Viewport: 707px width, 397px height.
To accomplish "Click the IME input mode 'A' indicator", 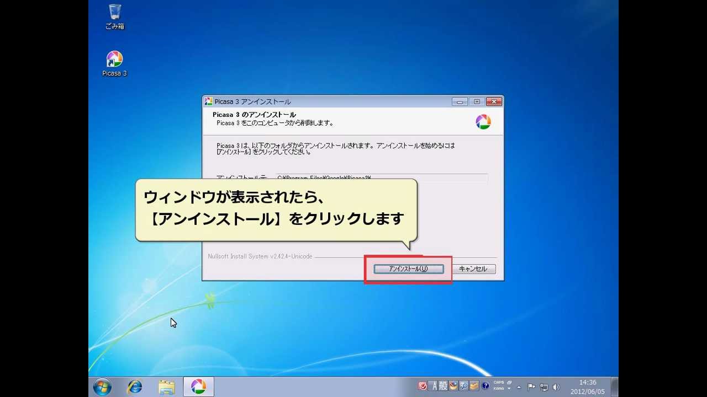I will [x=434, y=386].
